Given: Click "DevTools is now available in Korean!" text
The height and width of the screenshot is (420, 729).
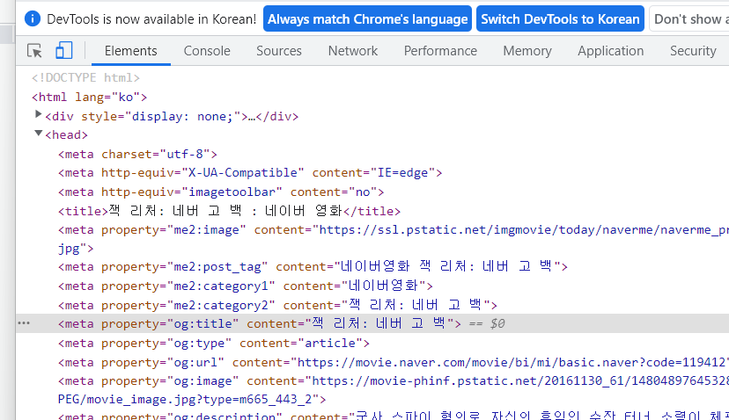Looking at the screenshot, I should [x=151, y=19].
